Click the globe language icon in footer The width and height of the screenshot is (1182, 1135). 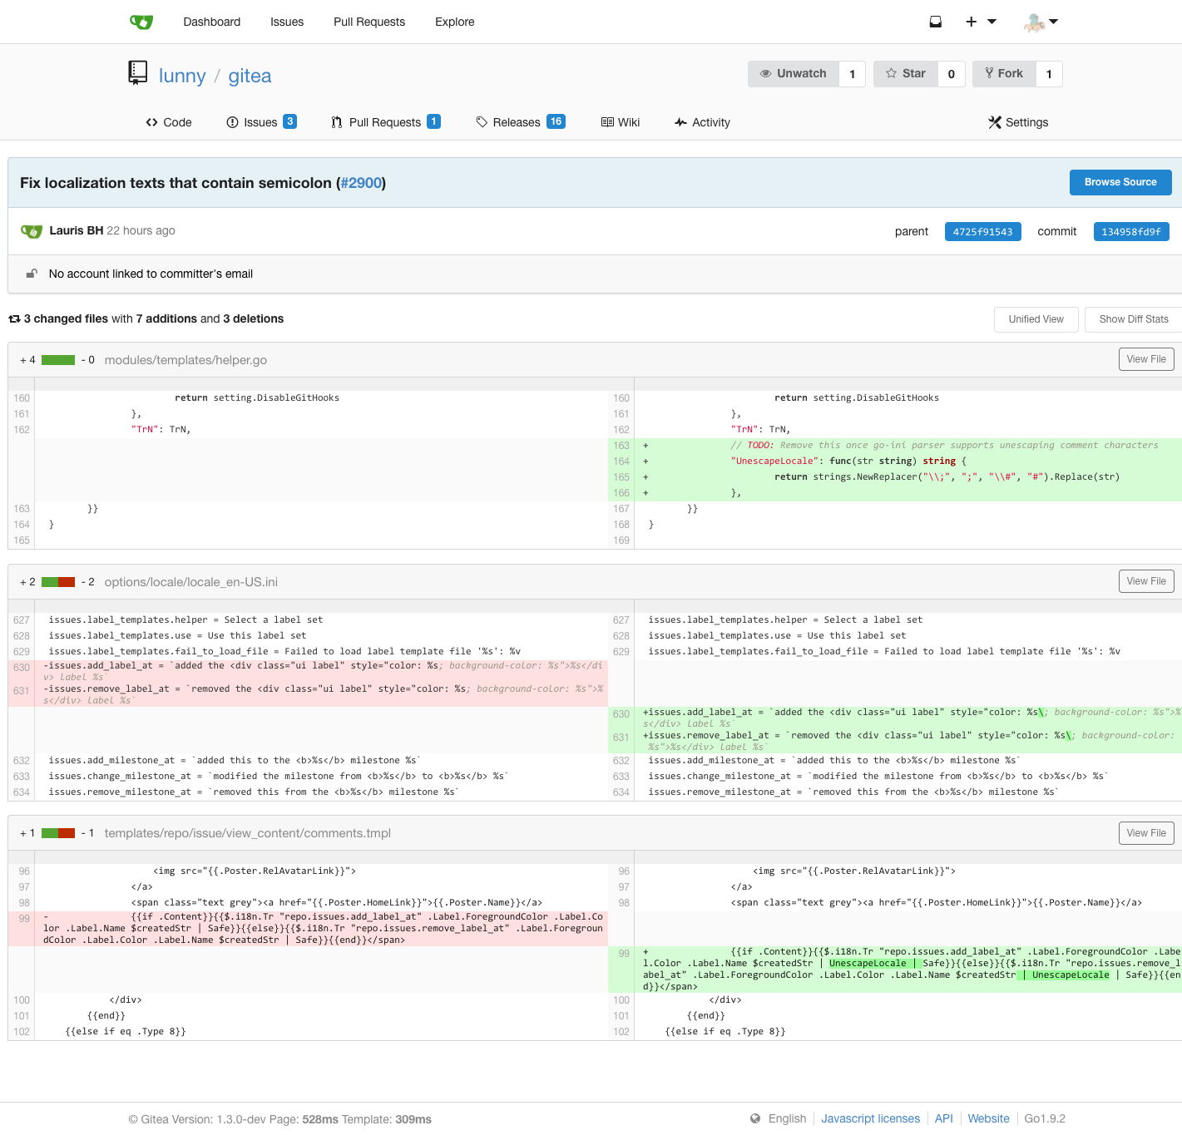click(755, 1118)
